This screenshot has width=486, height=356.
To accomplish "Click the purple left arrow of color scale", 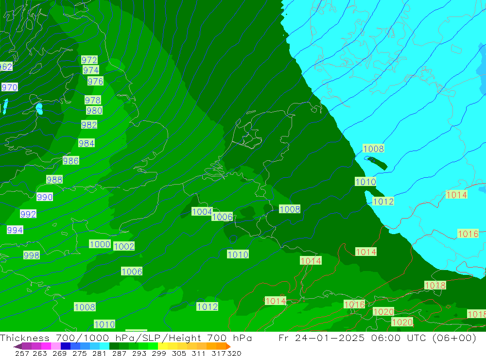I will point(17,346).
